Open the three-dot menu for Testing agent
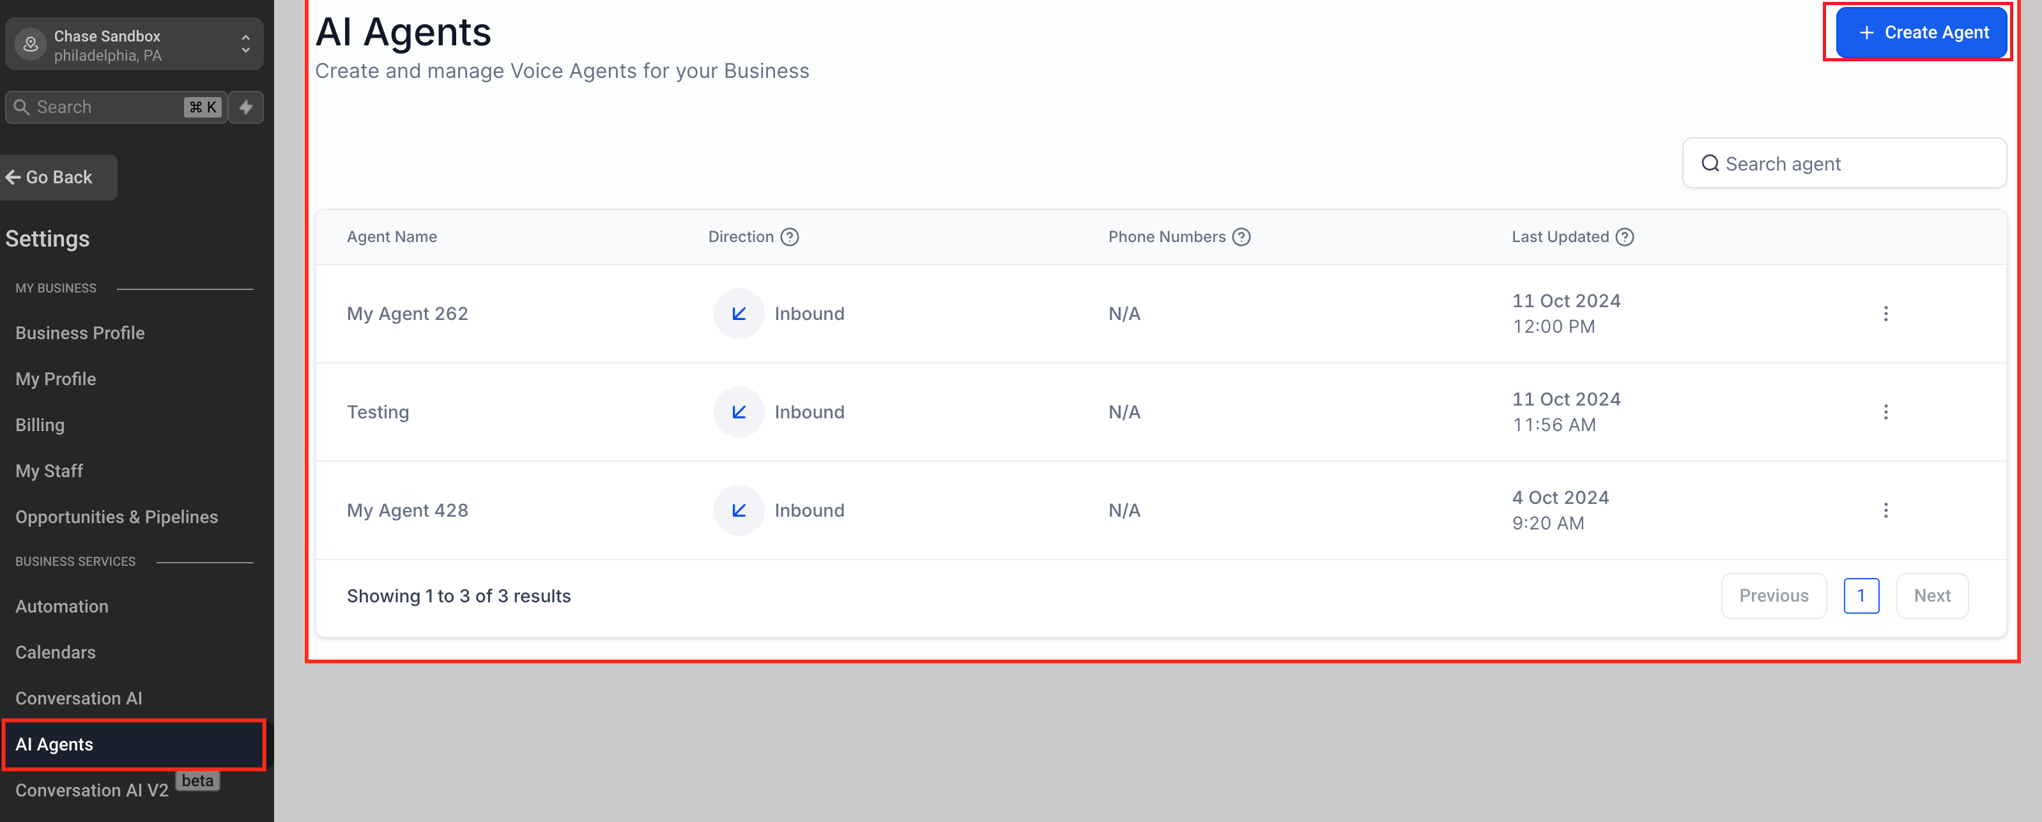This screenshot has height=822, width=2042. click(1886, 412)
